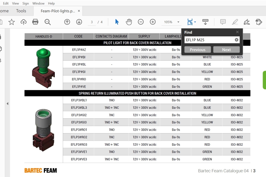This screenshot has width=266, height=177.
Task: Go to the previous page with up arrow
Action: [67, 22]
